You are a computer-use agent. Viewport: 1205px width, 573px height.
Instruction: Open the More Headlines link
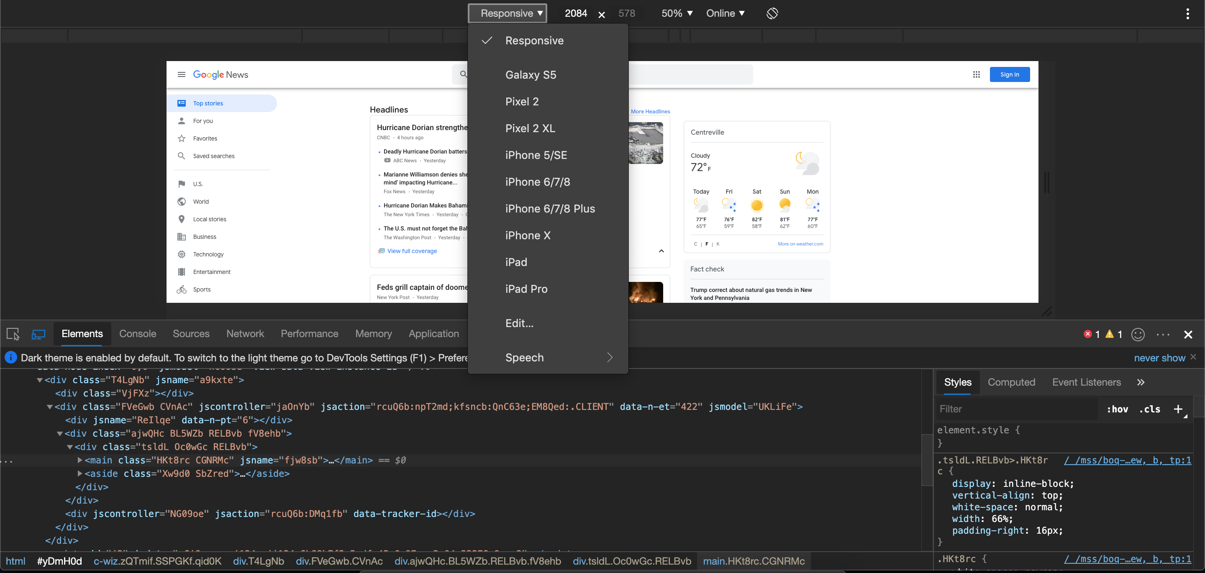[650, 111]
